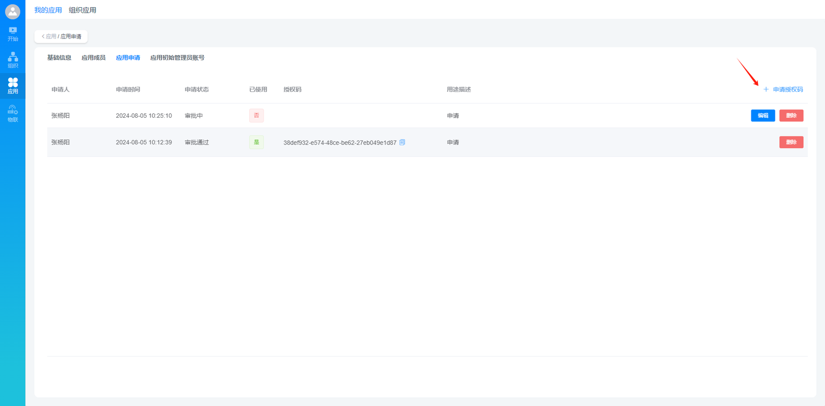825x406 pixels.
Task: Click the 是 used-status tag
Action: point(256,142)
